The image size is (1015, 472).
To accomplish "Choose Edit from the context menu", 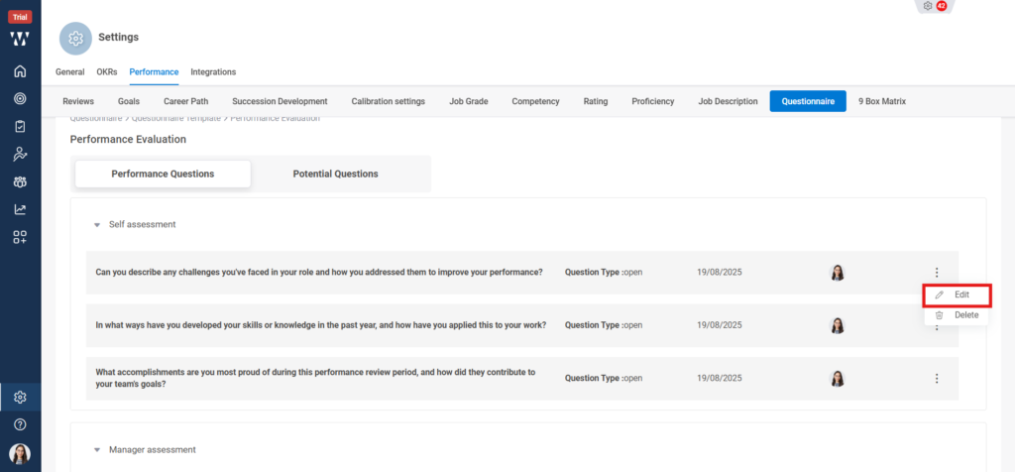I will coord(957,295).
